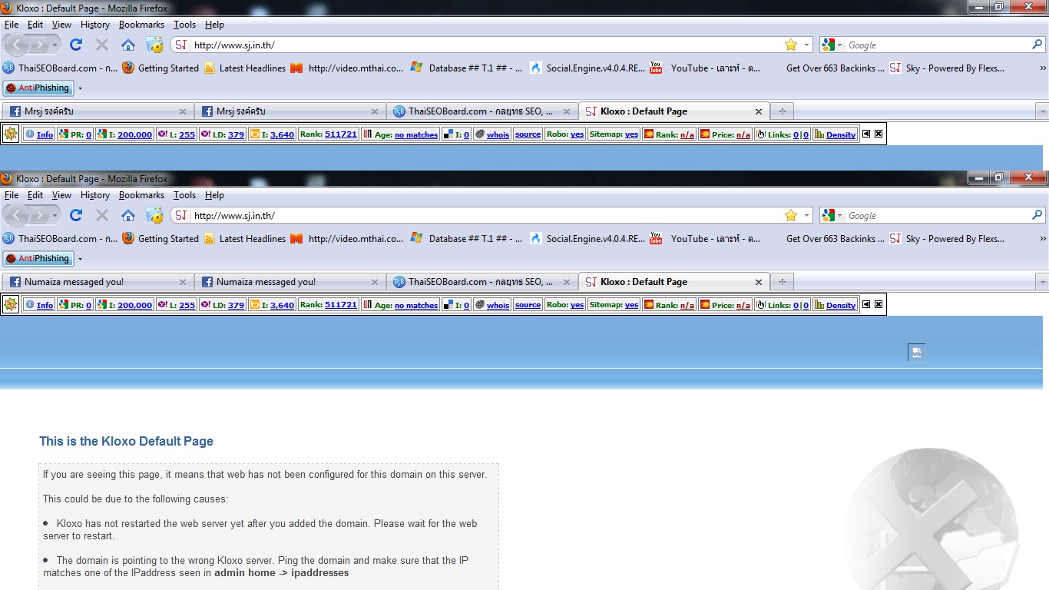Open the Google search engine selector in the lower window
1049x590 pixels.
832,216
